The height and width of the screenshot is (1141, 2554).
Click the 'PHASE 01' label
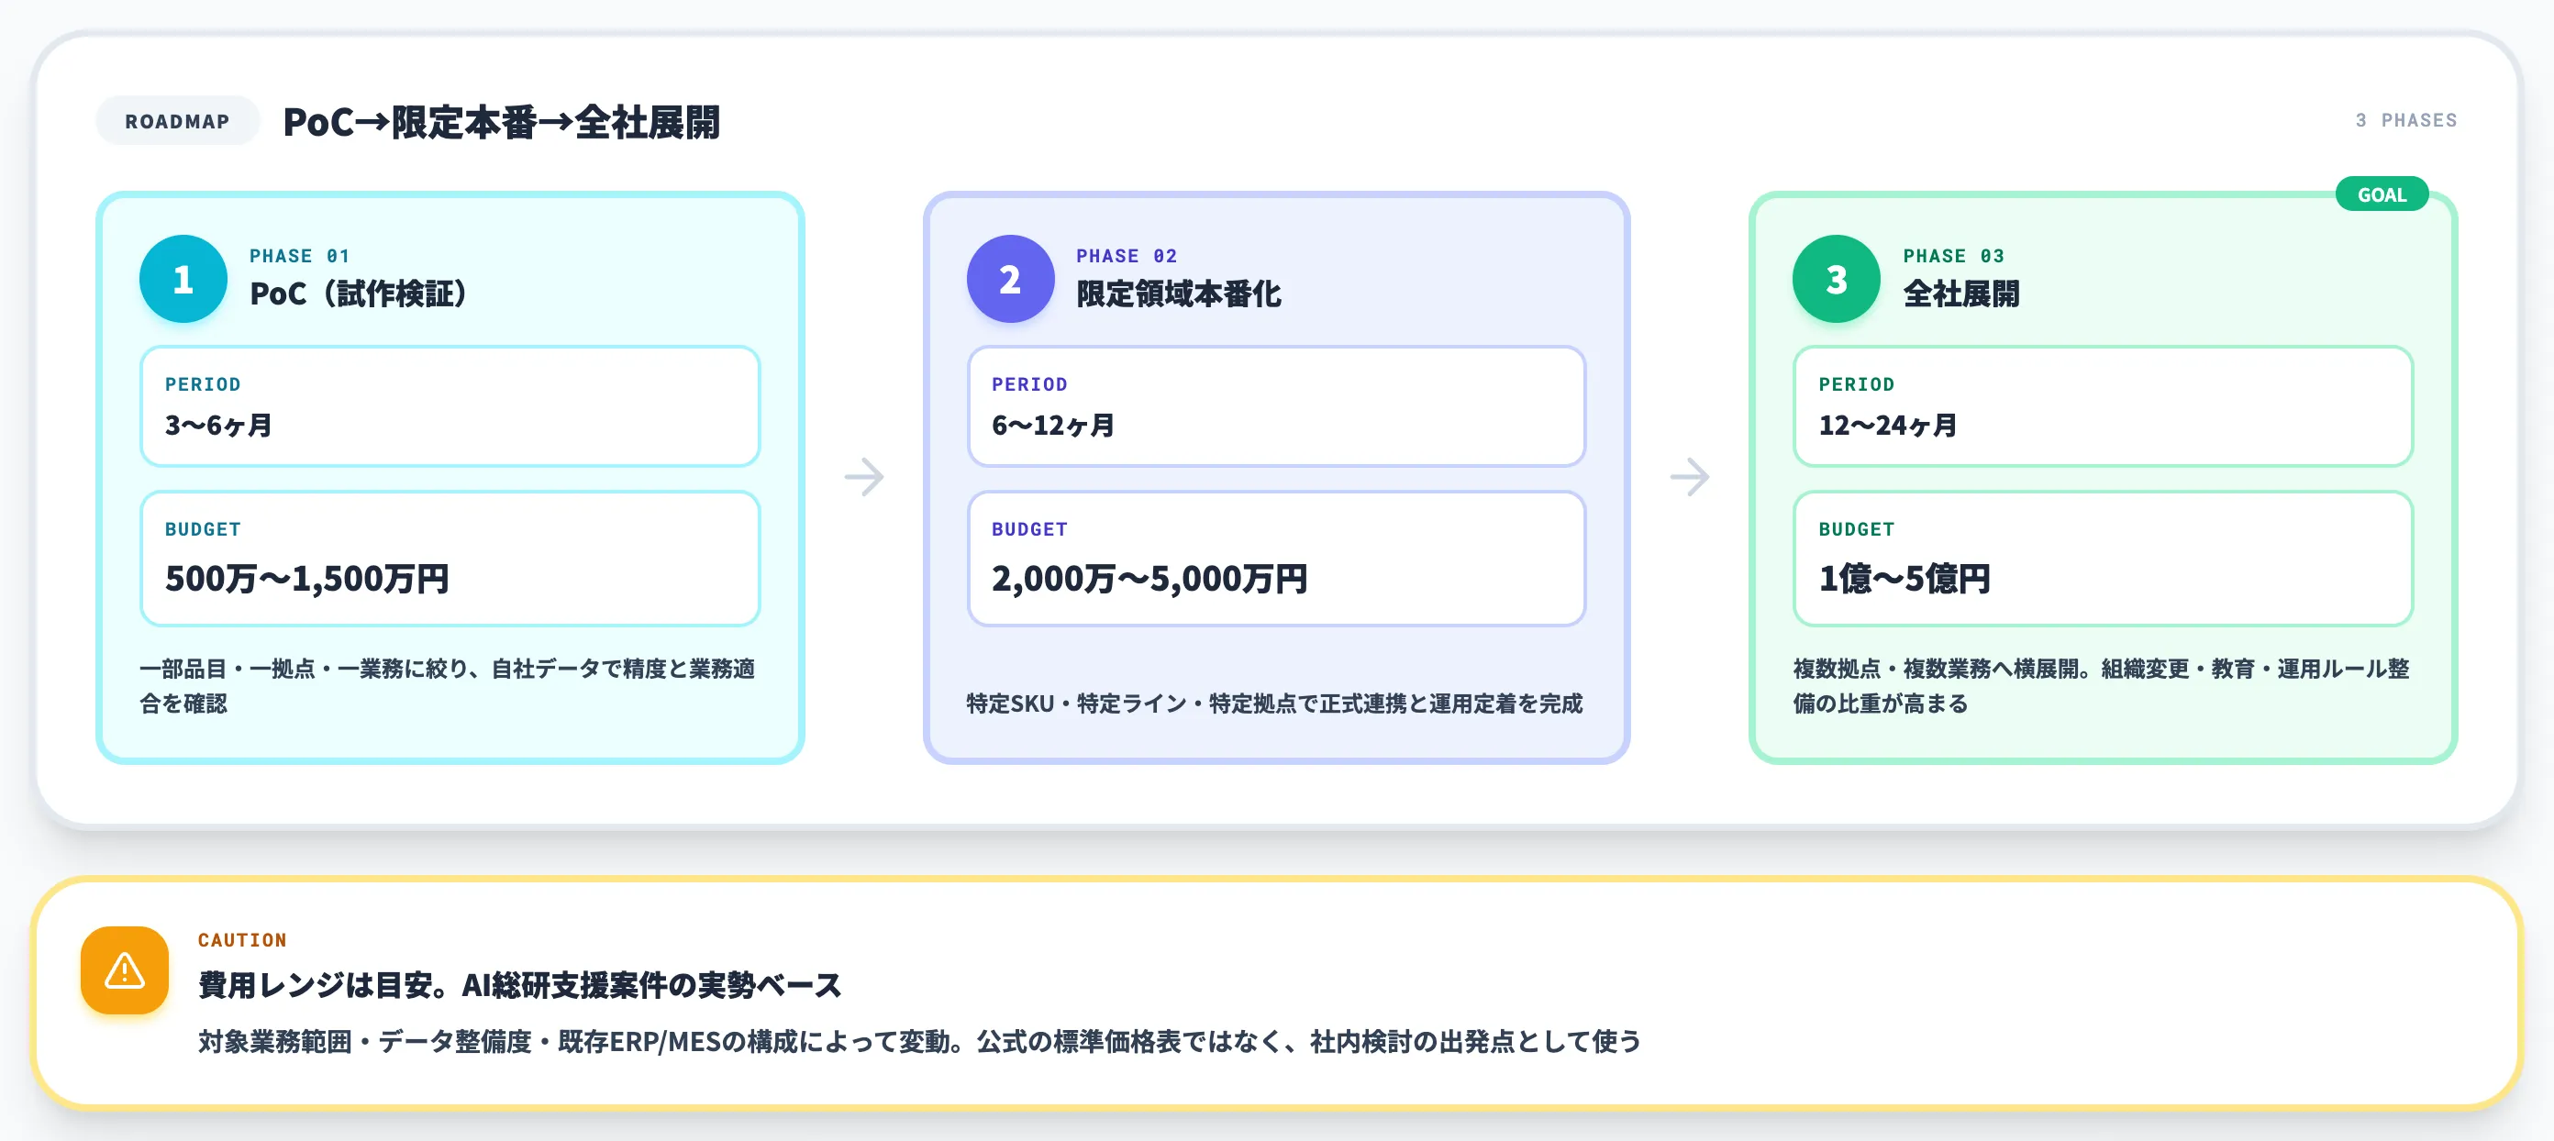[x=299, y=256]
